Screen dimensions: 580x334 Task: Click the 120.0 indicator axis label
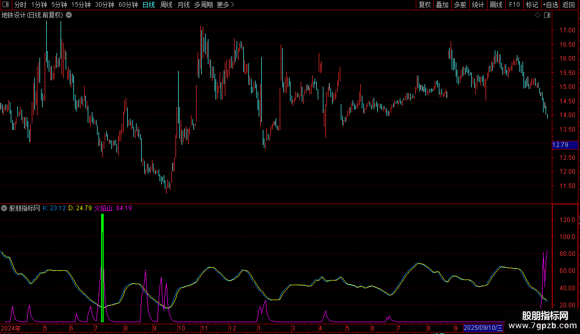coord(567,220)
